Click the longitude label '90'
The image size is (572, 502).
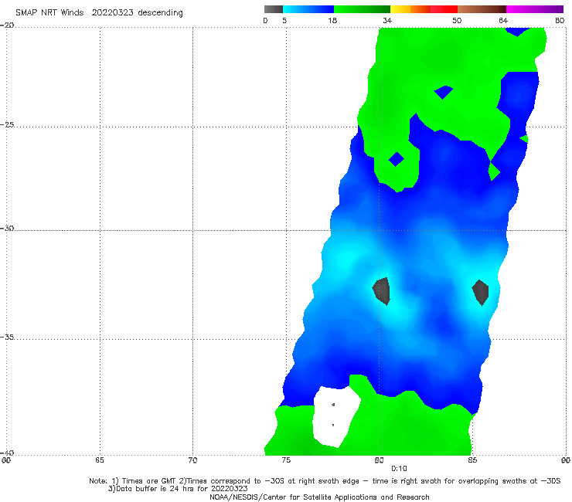(x=566, y=460)
